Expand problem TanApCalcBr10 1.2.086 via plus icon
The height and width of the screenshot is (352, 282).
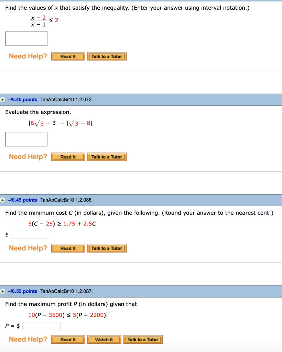[3, 200]
